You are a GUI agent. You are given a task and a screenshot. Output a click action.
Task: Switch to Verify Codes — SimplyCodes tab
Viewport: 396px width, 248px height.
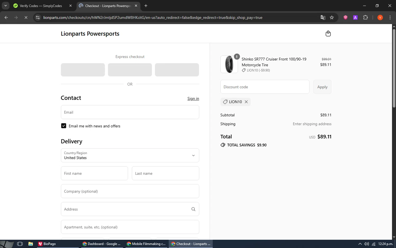(x=41, y=6)
